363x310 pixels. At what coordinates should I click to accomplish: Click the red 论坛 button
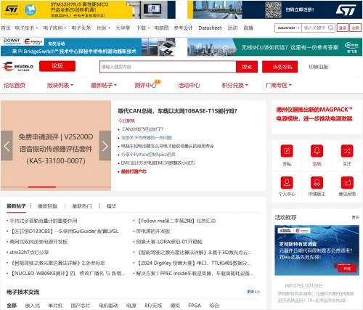(57, 66)
